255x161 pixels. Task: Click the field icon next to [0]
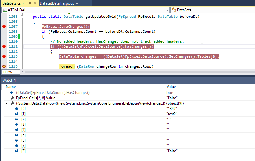pyautogui.click(x=17, y=108)
